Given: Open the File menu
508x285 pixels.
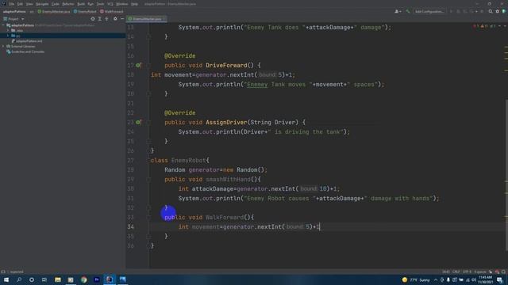Looking at the screenshot, I should click(12, 4).
